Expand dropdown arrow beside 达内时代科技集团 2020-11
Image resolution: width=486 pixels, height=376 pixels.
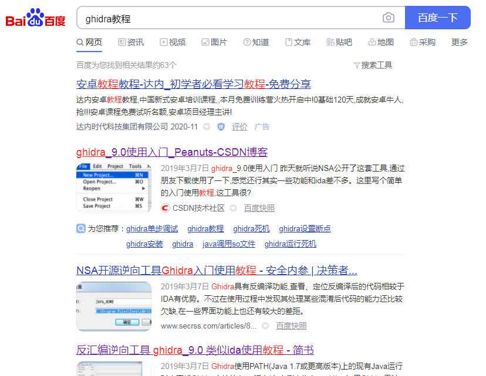coord(207,127)
